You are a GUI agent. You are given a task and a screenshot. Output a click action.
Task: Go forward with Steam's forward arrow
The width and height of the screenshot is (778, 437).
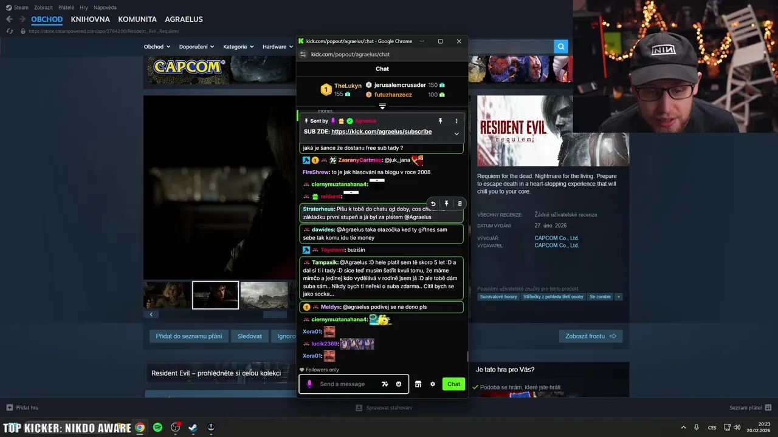[22, 19]
